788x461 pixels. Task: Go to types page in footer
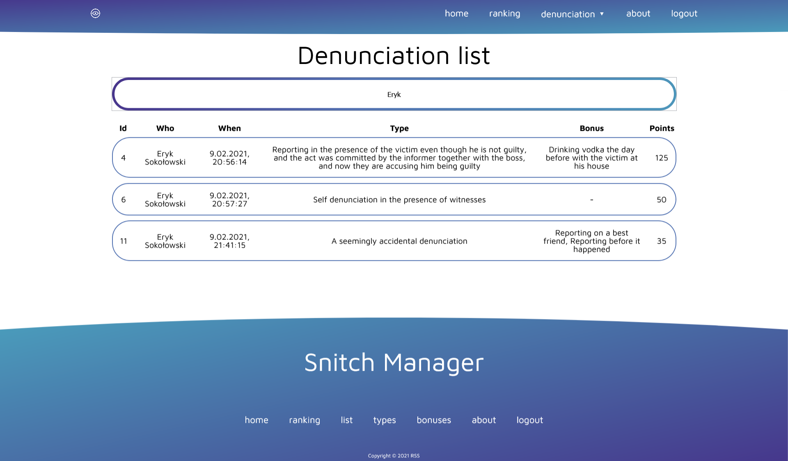pyautogui.click(x=385, y=420)
